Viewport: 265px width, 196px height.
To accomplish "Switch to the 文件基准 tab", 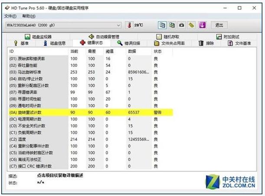I will pos(239,43).
